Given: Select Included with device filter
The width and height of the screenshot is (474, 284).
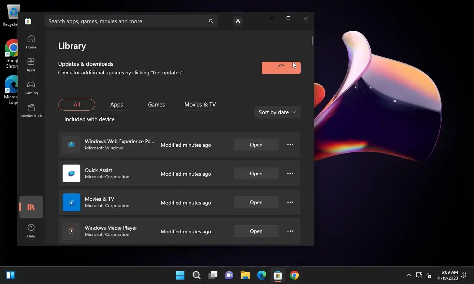Looking at the screenshot, I should (89, 119).
